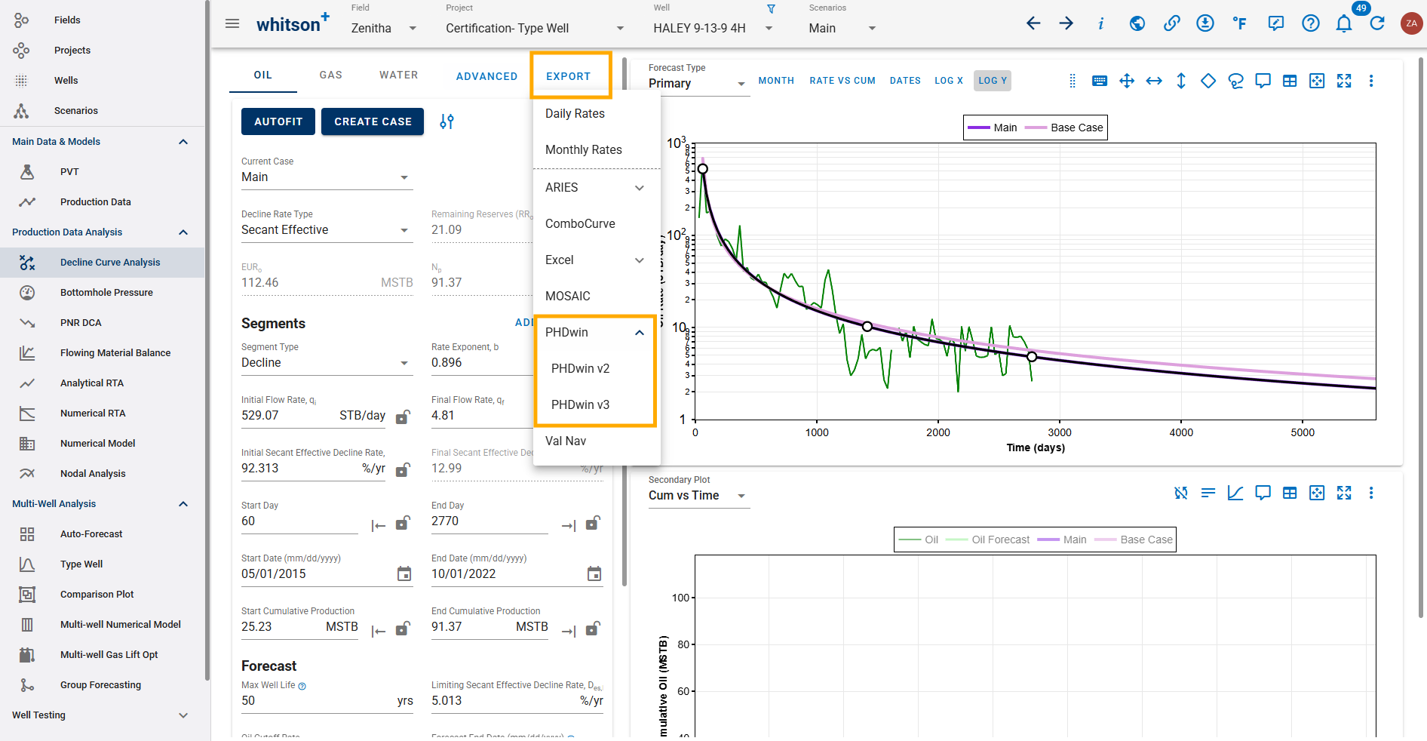Open the hamburger menu beside whitson logo
Viewport: 1427px width, 741px height.
(x=232, y=24)
